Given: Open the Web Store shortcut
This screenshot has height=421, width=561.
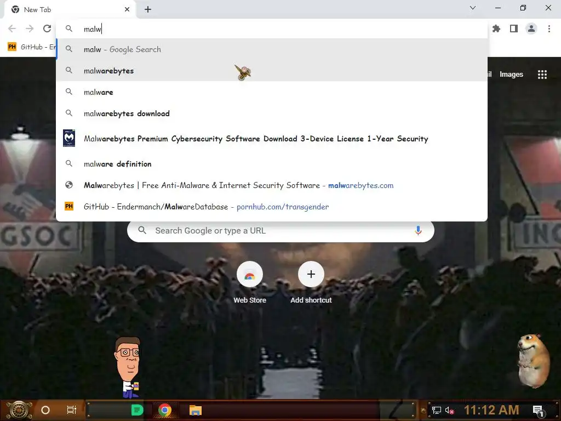Looking at the screenshot, I should [250, 283].
